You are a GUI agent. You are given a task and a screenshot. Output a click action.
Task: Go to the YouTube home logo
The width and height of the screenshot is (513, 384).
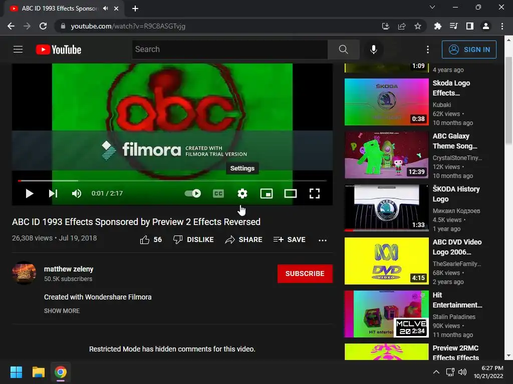59,49
